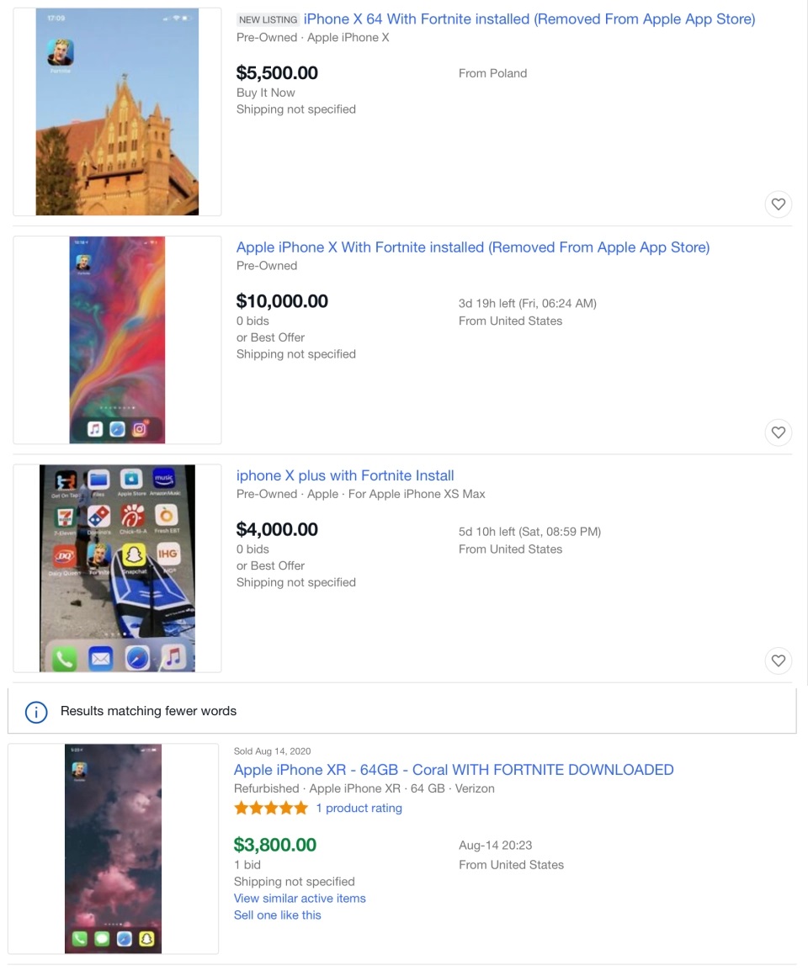This screenshot has height=976, width=808.
Task: Click the $10,000.00 price of the second listing
Action: coord(282,301)
